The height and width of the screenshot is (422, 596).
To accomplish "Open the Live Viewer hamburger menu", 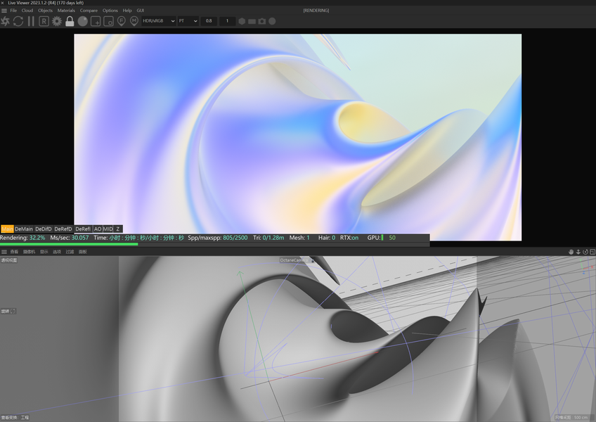I will [4, 11].
